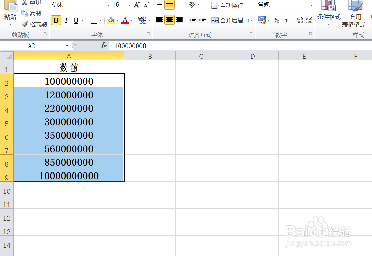Open the number format 常规 dropdown

[x=311, y=5]
